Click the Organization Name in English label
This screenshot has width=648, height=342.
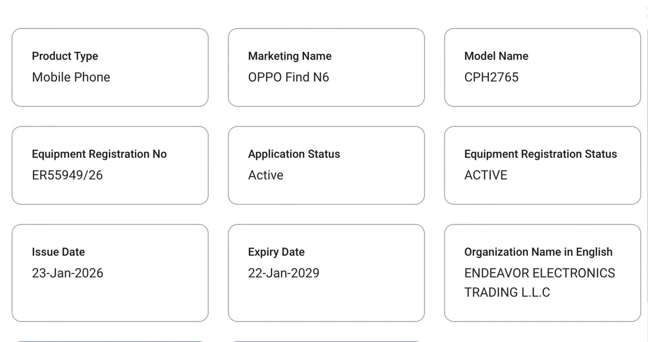point(538,252)
